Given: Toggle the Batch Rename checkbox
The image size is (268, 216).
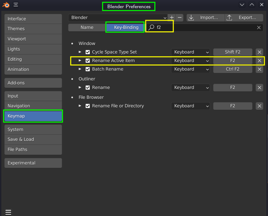Looking at the screenshot, I should [88, 69].
